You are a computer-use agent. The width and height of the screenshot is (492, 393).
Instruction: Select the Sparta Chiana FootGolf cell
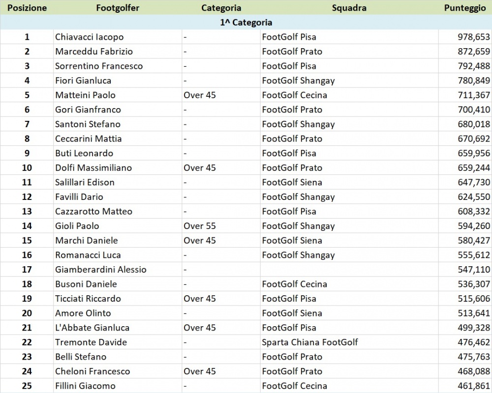[x=349, y=342]
